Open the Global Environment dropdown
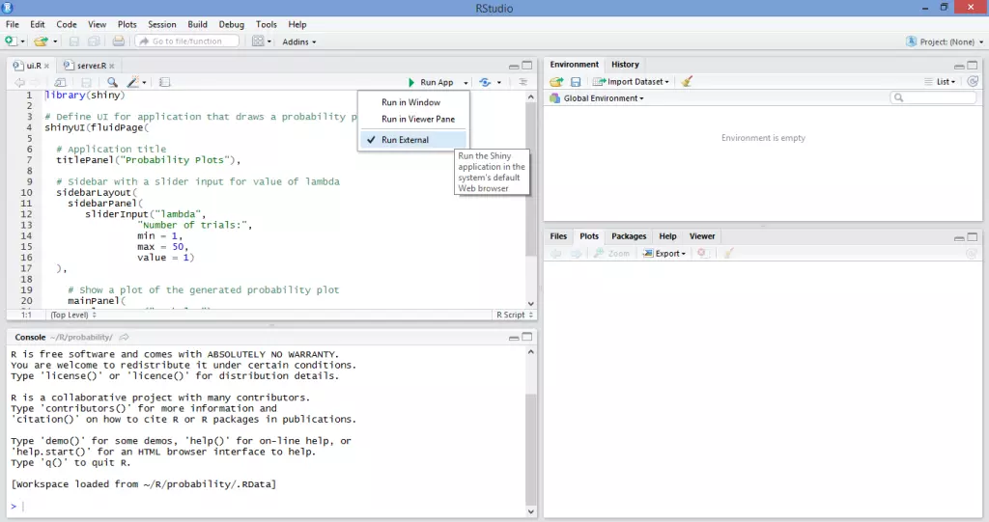This screenshot has height=522, width=989. (x=597, y=98)
